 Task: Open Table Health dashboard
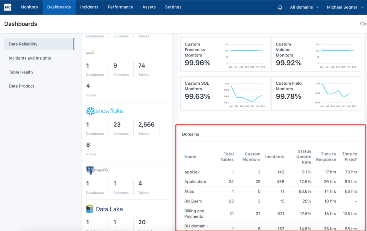point(21,72)
